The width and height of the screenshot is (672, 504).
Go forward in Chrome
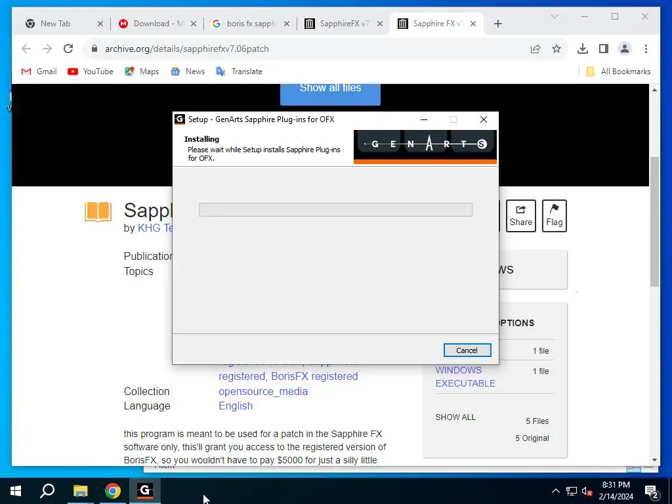(47, 49)
